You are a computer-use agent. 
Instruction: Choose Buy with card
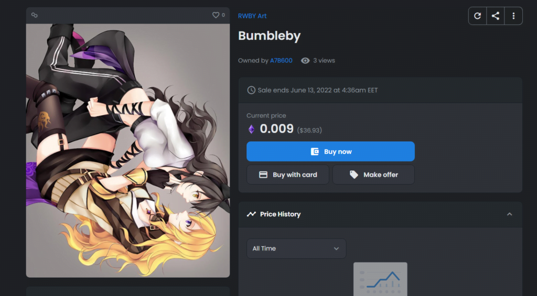tap(288, 175)
